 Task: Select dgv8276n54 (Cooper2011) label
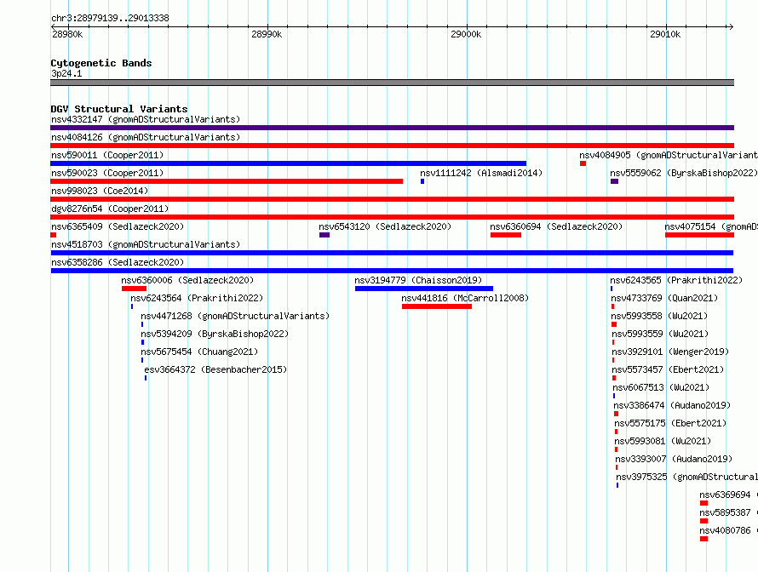[110, 209]
